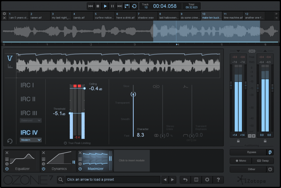Solo the Dynamics module
The height and width of the screenshot is (188, 281).
click(44, 164)
